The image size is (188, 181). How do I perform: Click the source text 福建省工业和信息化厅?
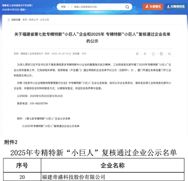tap(32, 54)
